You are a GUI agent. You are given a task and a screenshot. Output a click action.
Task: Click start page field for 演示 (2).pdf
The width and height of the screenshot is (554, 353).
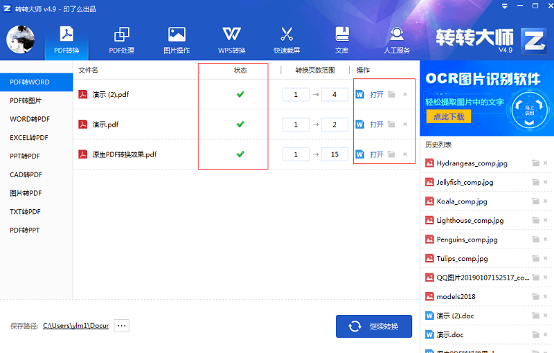click(296, 95)
